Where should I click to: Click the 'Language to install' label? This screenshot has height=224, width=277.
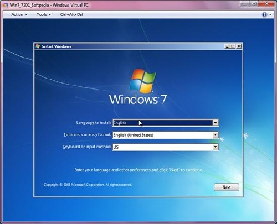click(94, 123)
